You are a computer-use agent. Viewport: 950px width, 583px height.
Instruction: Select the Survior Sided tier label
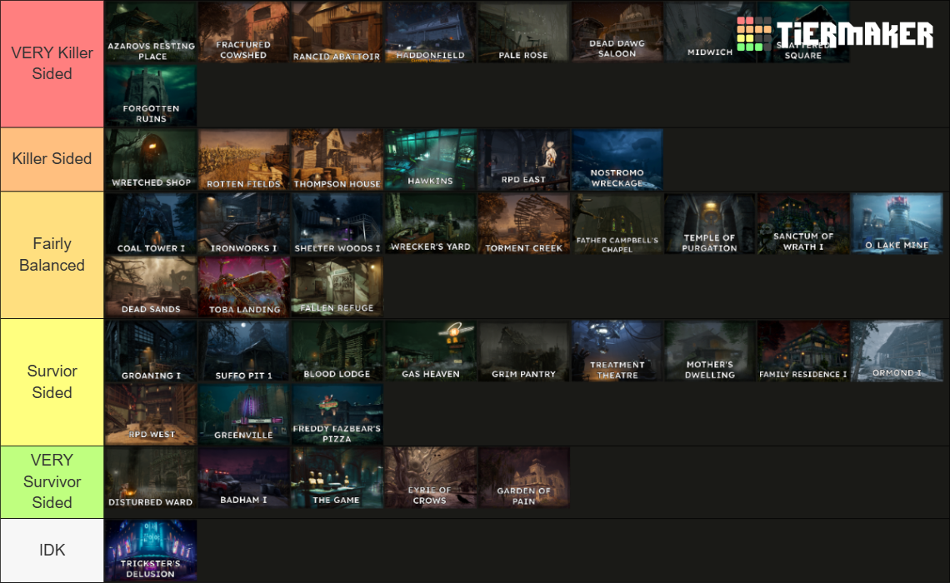click(x=52, y=382)
